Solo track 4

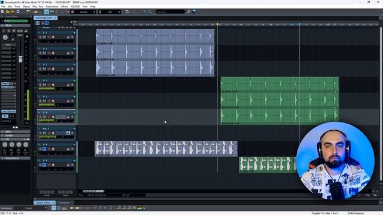pyautogui.click(x=41, y=85)
